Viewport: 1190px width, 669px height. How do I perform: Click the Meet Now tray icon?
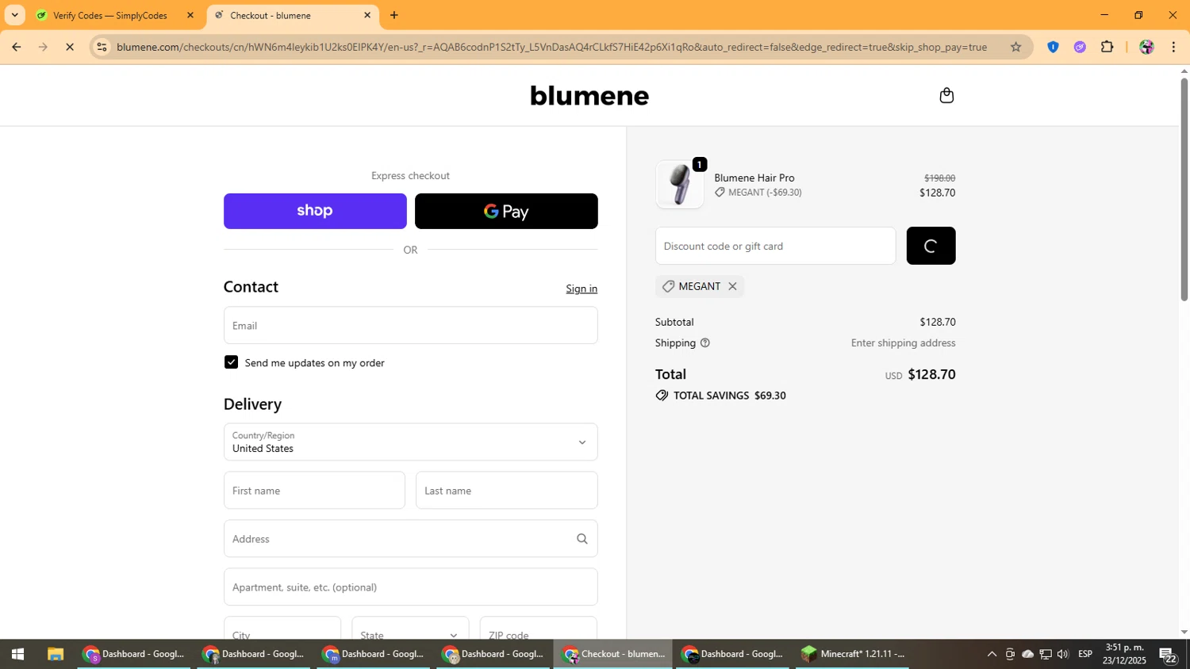[1010, 654]
